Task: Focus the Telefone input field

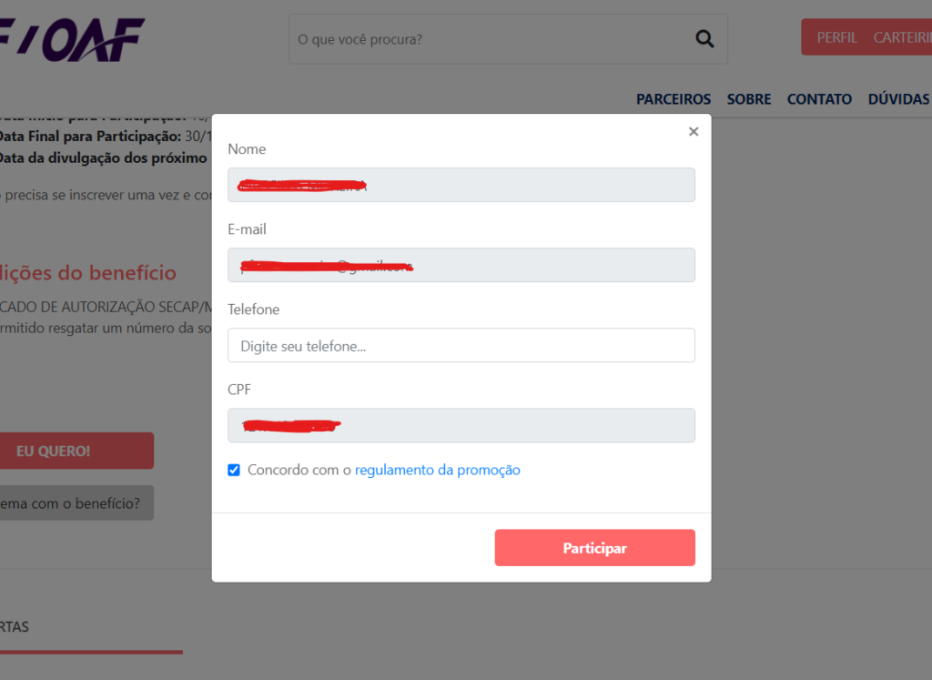Action: [x=461, y=345]
